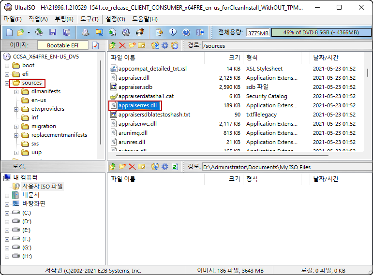
Task: Click the Information bubble icon
Action: click(x=173, y=32)
